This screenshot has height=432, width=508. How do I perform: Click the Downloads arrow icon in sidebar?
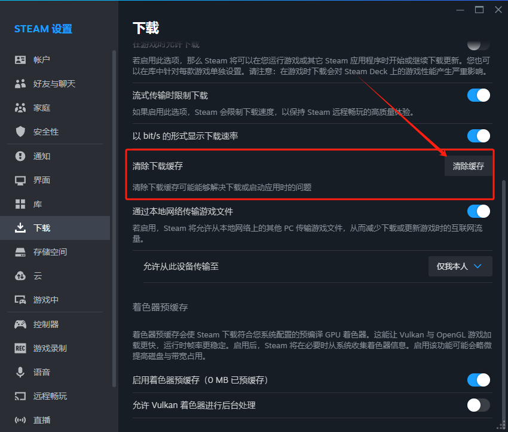(x=20, y=228)
